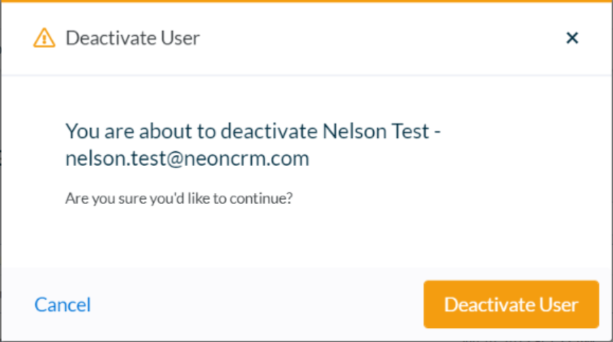Confirm with the orange Deactivate User button
Viewport: 613px width, 342px height.
(511, 304)
